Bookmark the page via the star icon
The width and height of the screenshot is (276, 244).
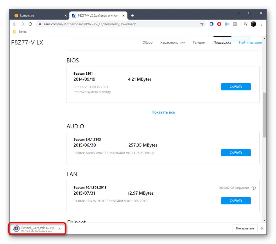[x=202, y=24]
